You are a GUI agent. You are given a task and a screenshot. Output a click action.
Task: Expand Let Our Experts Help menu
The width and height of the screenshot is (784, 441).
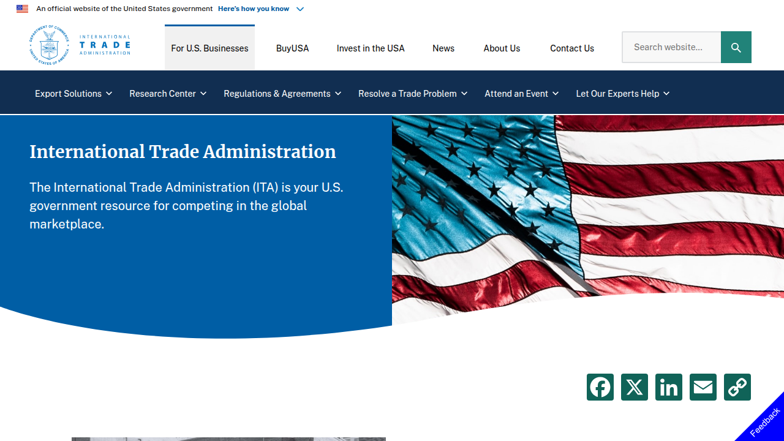click(623, 94)
